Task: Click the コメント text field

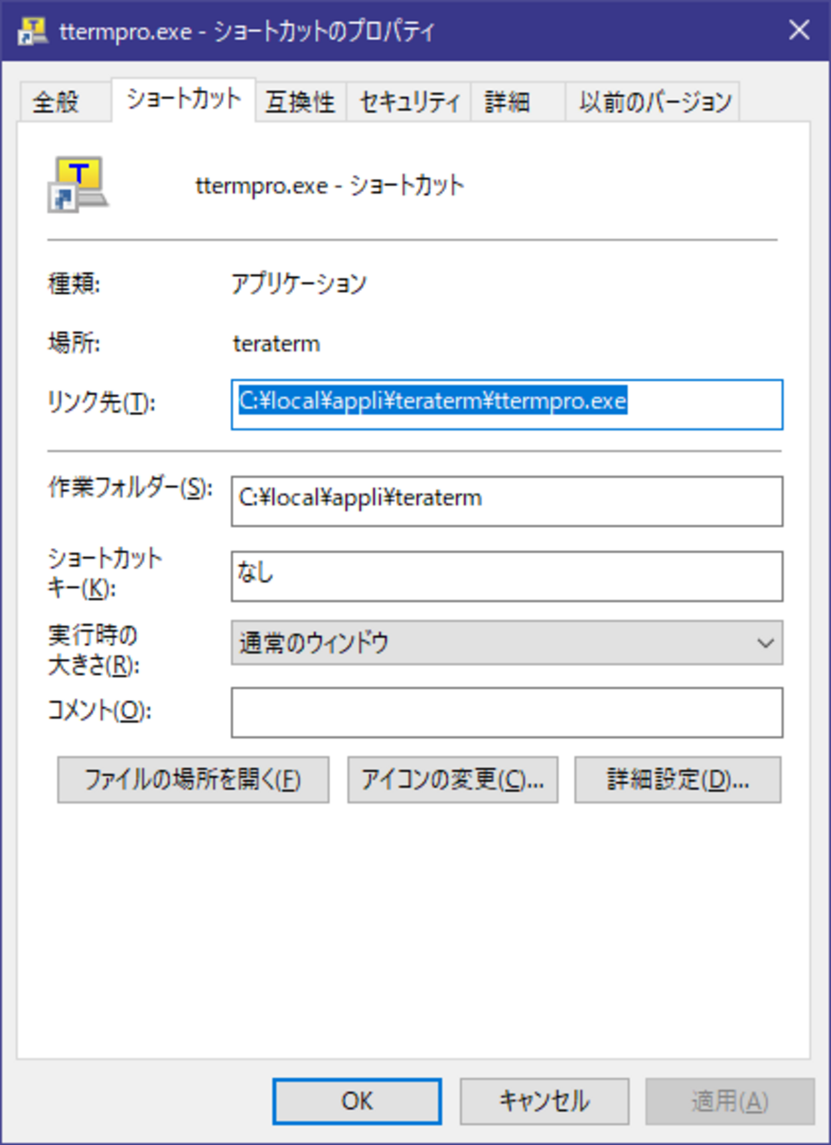Action: pyautogui.click(x=506, y=713)
